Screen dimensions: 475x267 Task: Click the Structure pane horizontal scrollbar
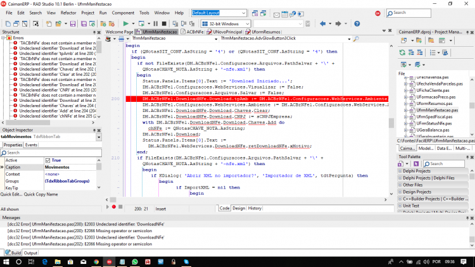pos(28,123)
